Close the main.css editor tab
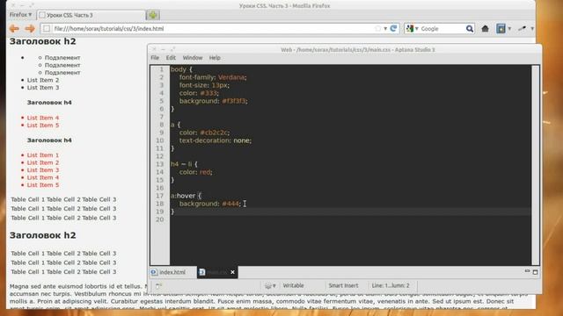Image resolution: width=563 pixels, height=316 pixels. (x=232, y=272)
